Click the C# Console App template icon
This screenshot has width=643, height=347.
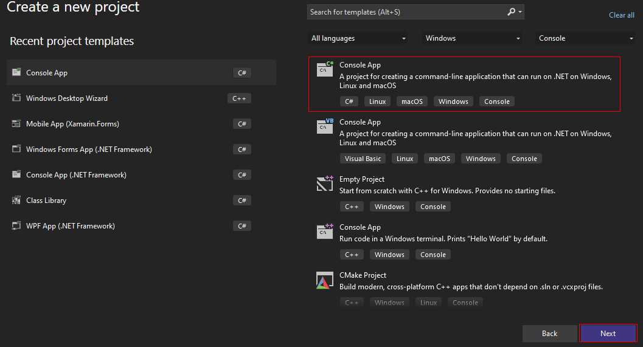click(325, 69)
